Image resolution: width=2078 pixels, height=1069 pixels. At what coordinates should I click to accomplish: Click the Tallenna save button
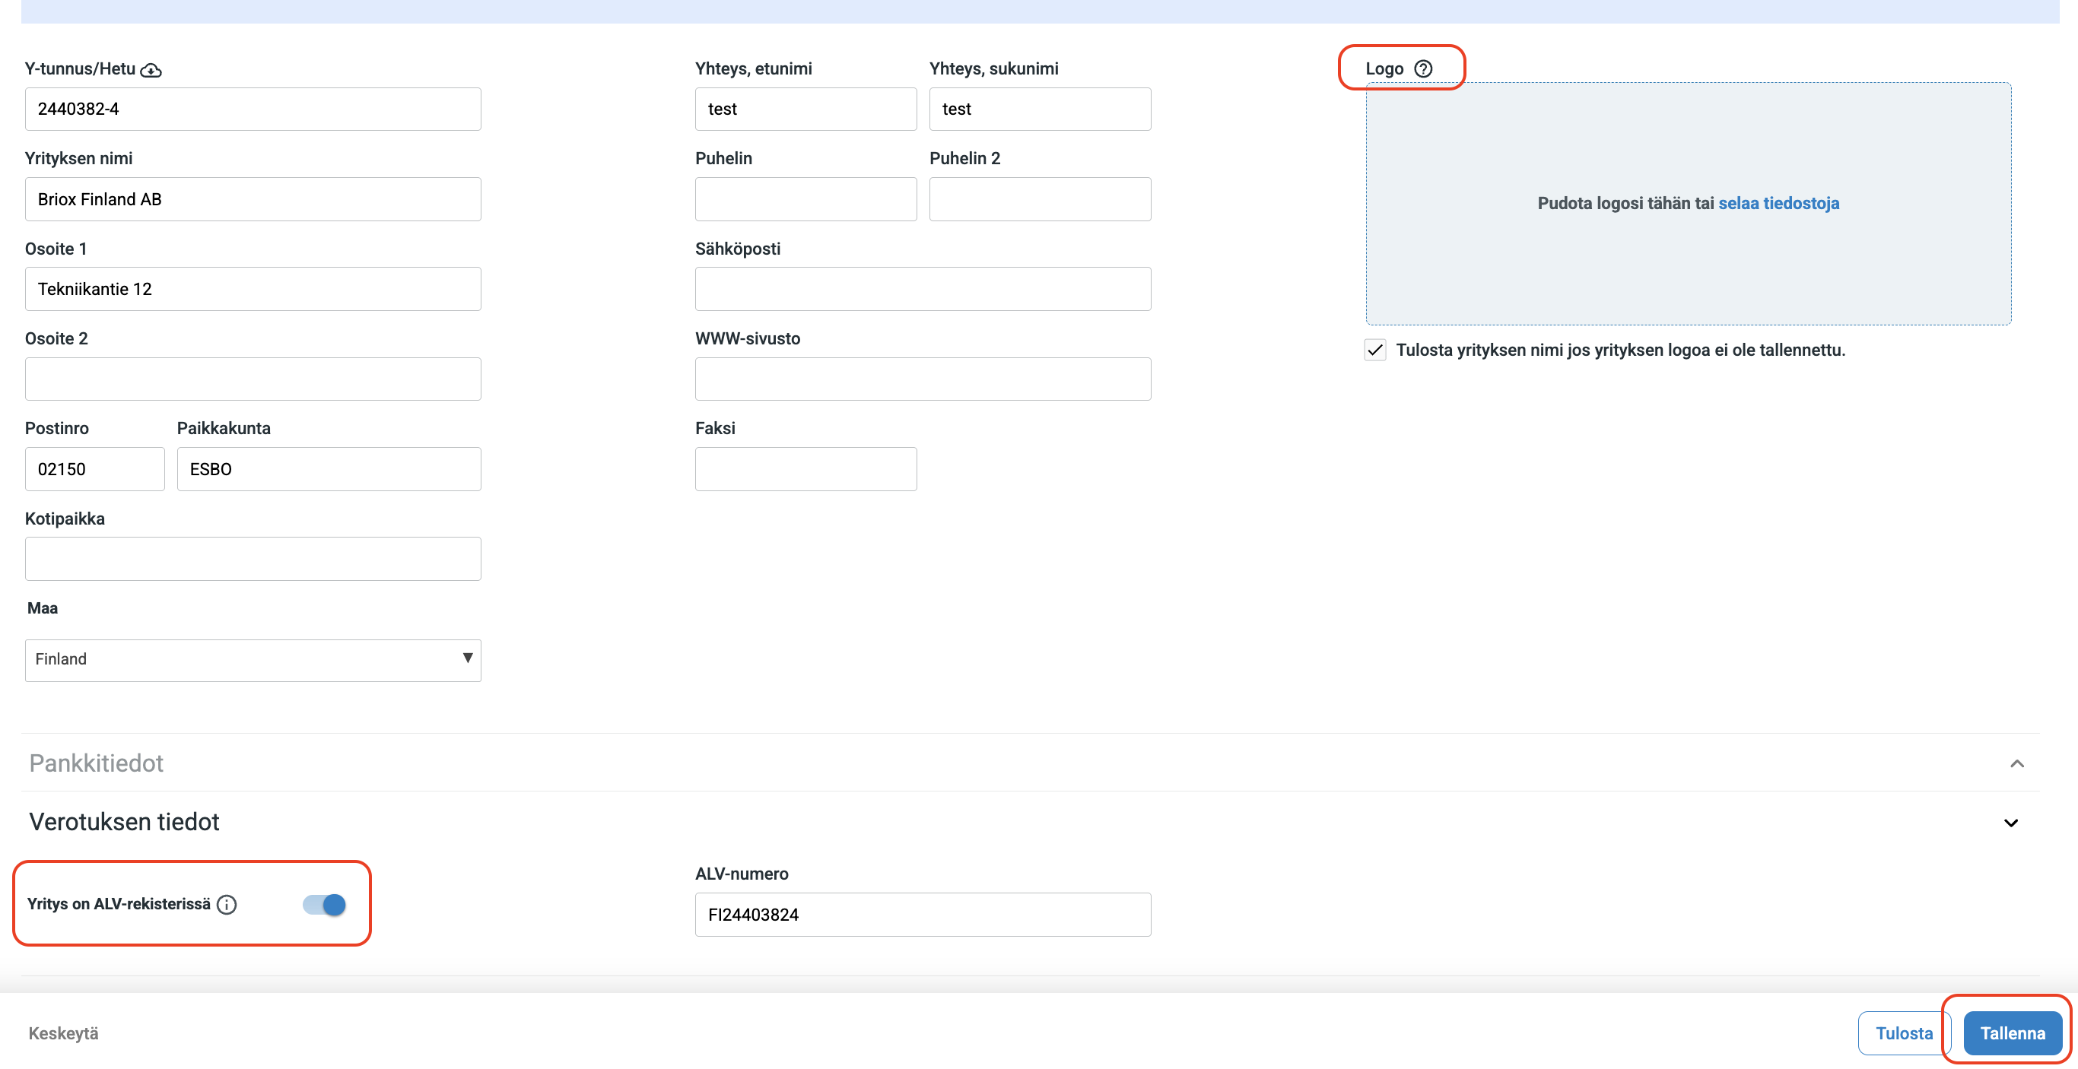click(x=2012, y=1033)
